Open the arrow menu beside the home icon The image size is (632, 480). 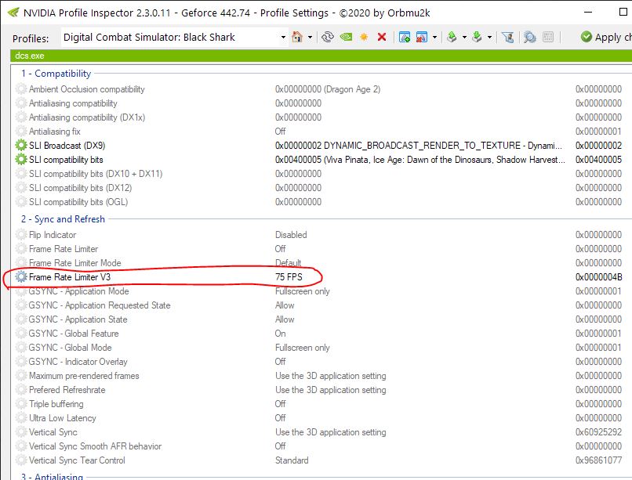pos(310,37)
